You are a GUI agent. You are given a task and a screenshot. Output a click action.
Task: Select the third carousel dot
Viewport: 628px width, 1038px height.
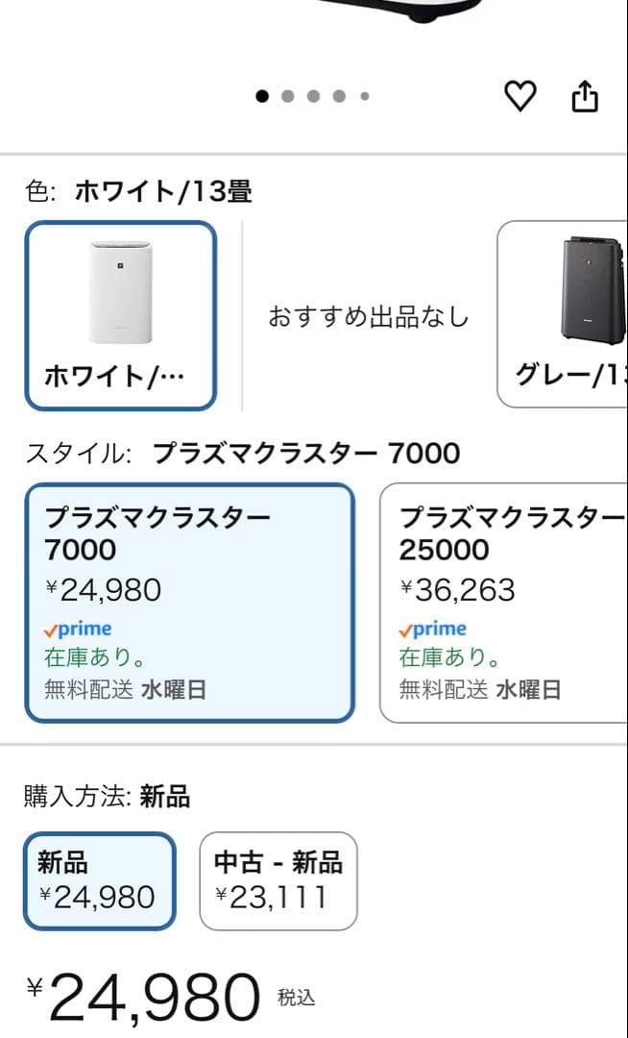pos(312,96)
